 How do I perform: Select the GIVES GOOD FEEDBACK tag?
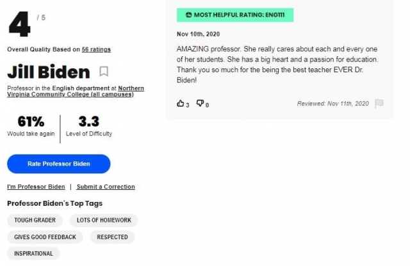click(45, 237)
